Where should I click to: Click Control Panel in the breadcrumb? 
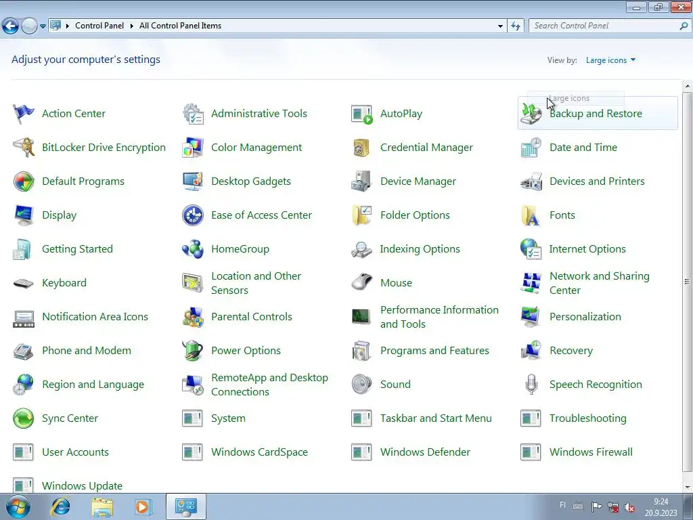coord(99,26)
